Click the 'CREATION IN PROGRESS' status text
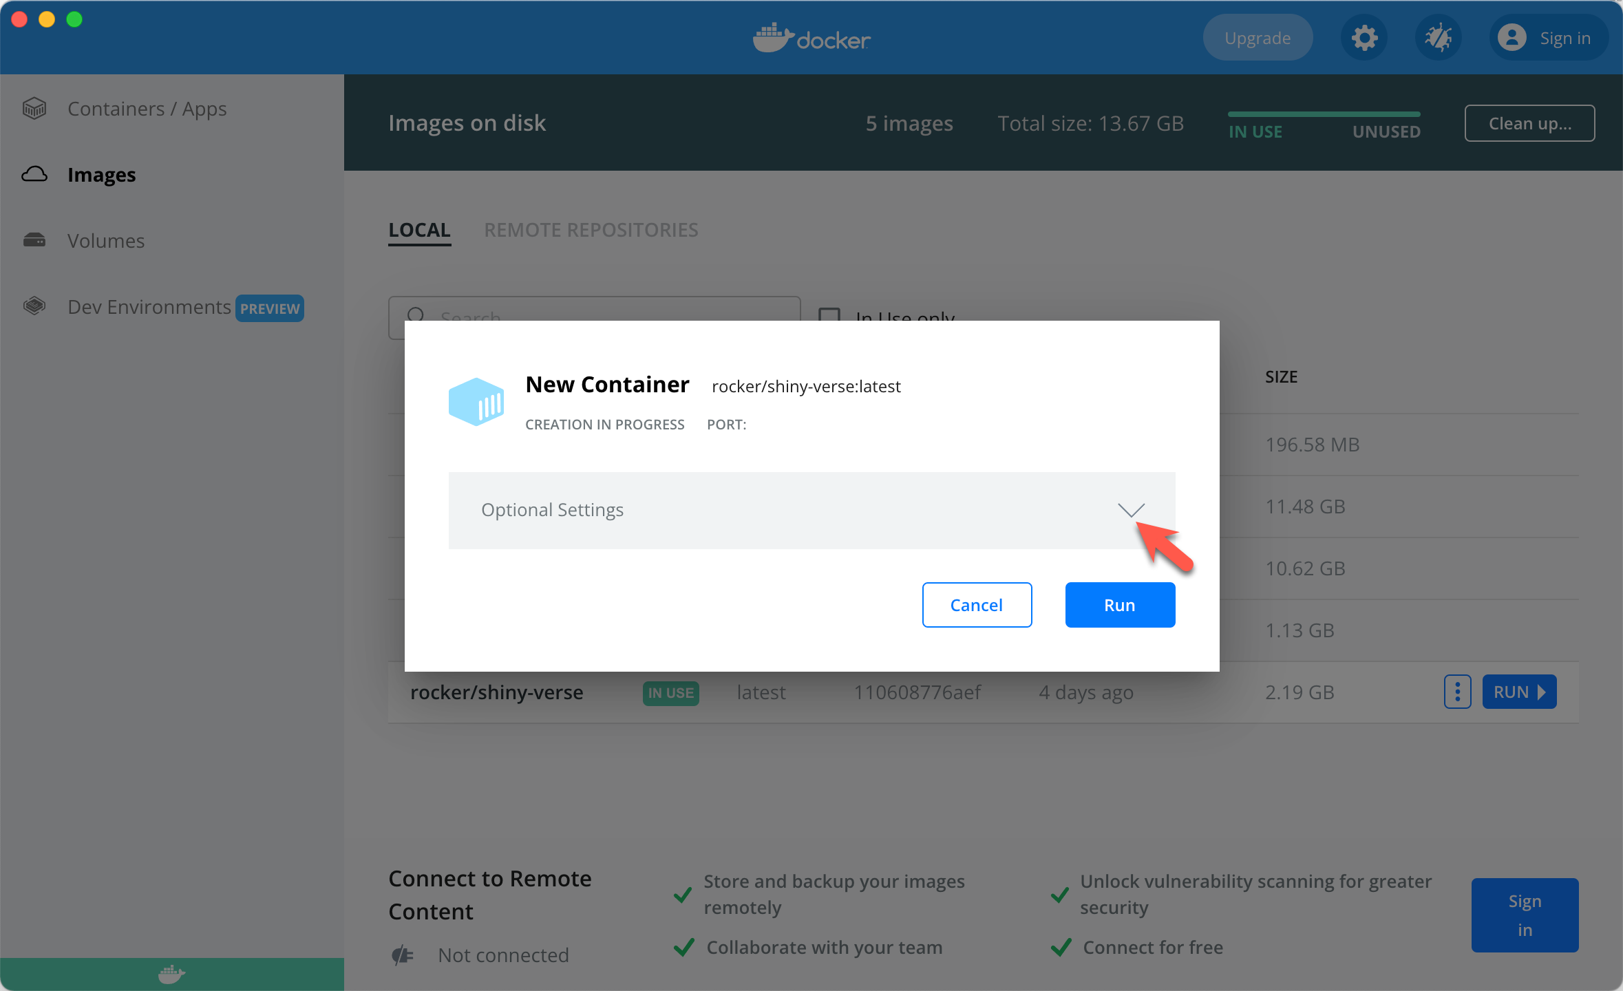 point(604,425)
